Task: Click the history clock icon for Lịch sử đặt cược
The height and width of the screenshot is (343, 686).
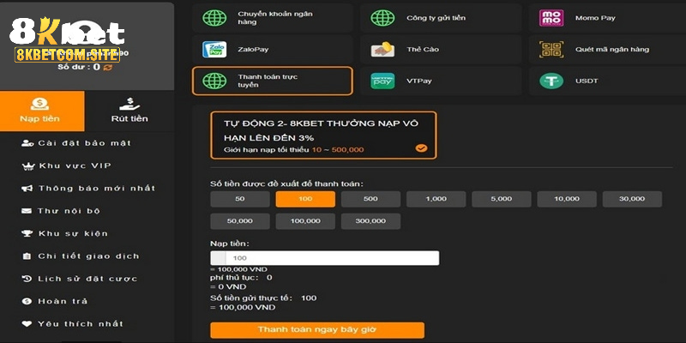Action: 27,279
